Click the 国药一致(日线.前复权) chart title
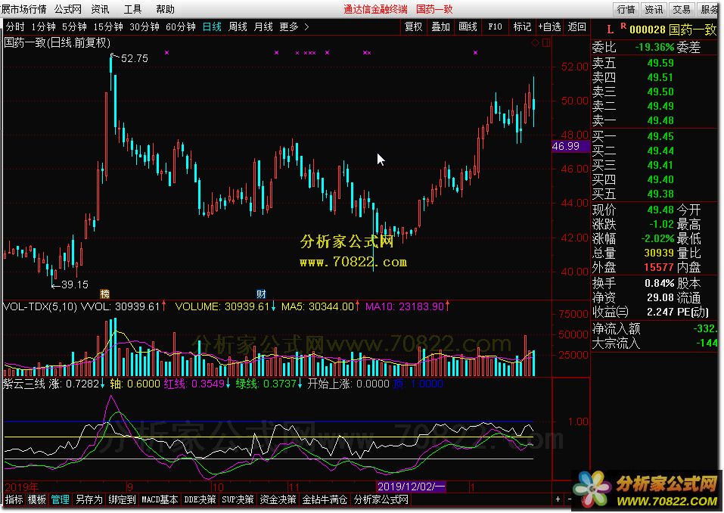 [57, 43]
